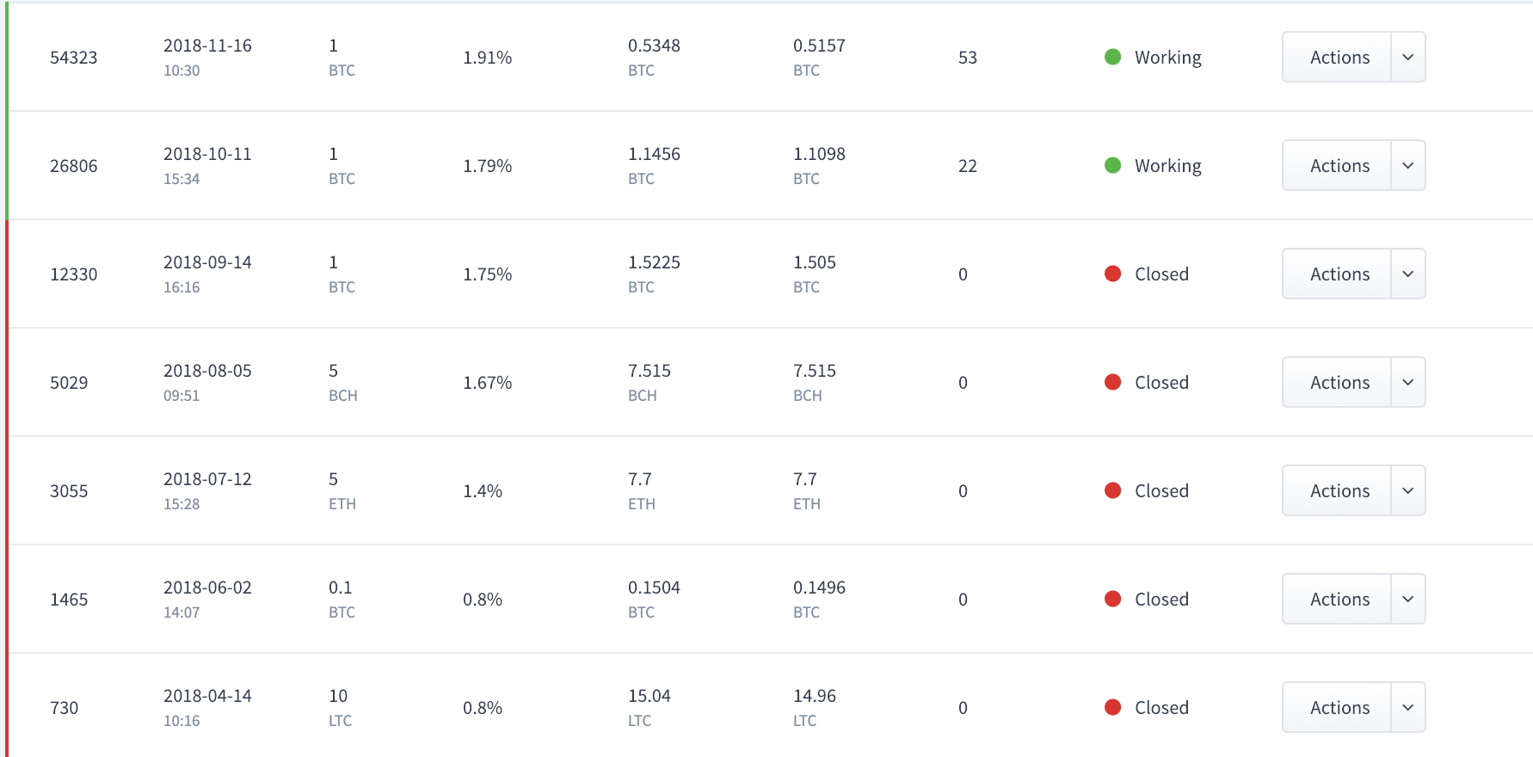1533x757 pixels.
Task: Click green Working dot on loan 26806
Action: [x=1112, y=165]
